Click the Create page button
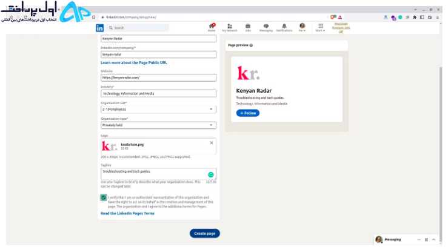Screen dimensions: 448x247 [204, 234]
